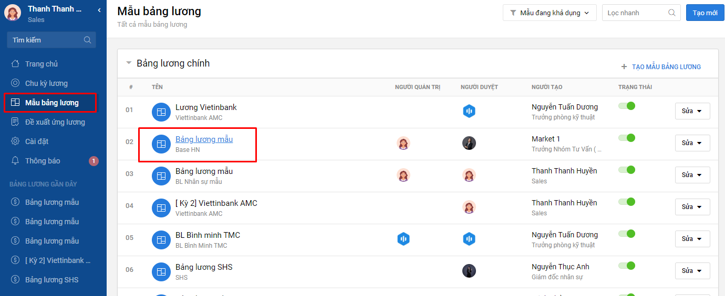
Task: Focus the Tìm kiếm sidebar search field
Action: [x=51, y=40]
